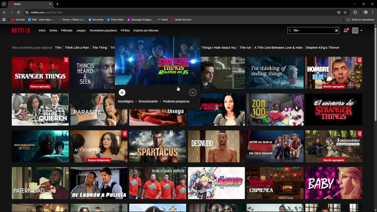377x212 pixels.
Task: Clear the search field with X icon
Action: click(x=336, y=30)
